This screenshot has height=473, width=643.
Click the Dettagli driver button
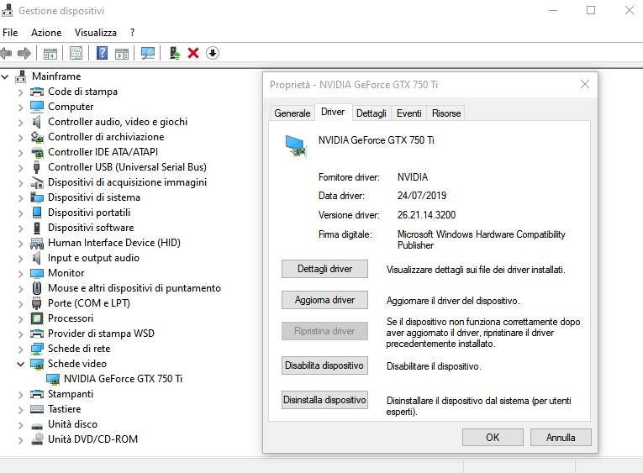pyautogui.click(x=324, y=269)
